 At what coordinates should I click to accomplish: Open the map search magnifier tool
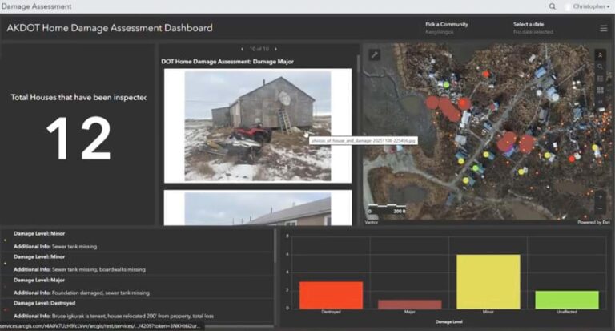coord(600,67)
